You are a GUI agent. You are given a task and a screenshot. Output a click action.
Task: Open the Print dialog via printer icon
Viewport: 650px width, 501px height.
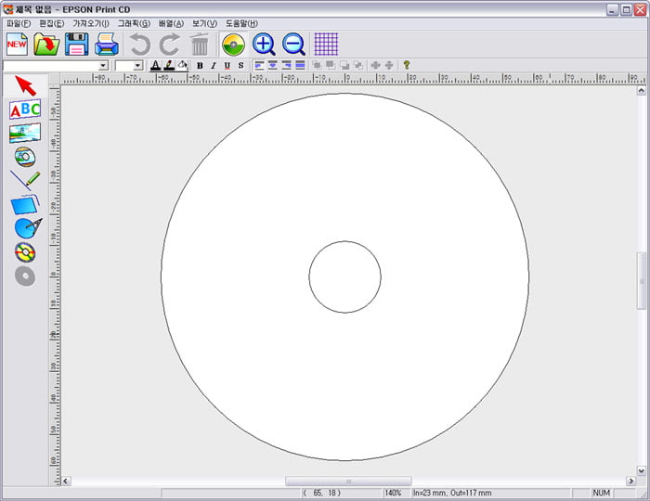pos(107,44)
